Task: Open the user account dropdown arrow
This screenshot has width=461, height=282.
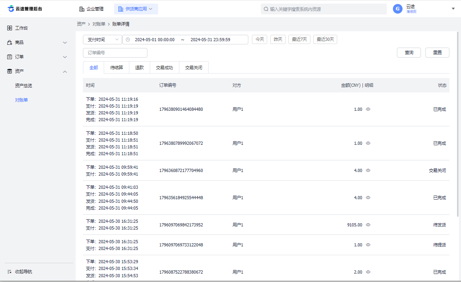Action: pyautogui.click(x=453, y=9)
